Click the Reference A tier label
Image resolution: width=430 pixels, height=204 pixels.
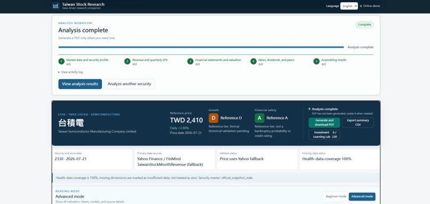point(277,118)
